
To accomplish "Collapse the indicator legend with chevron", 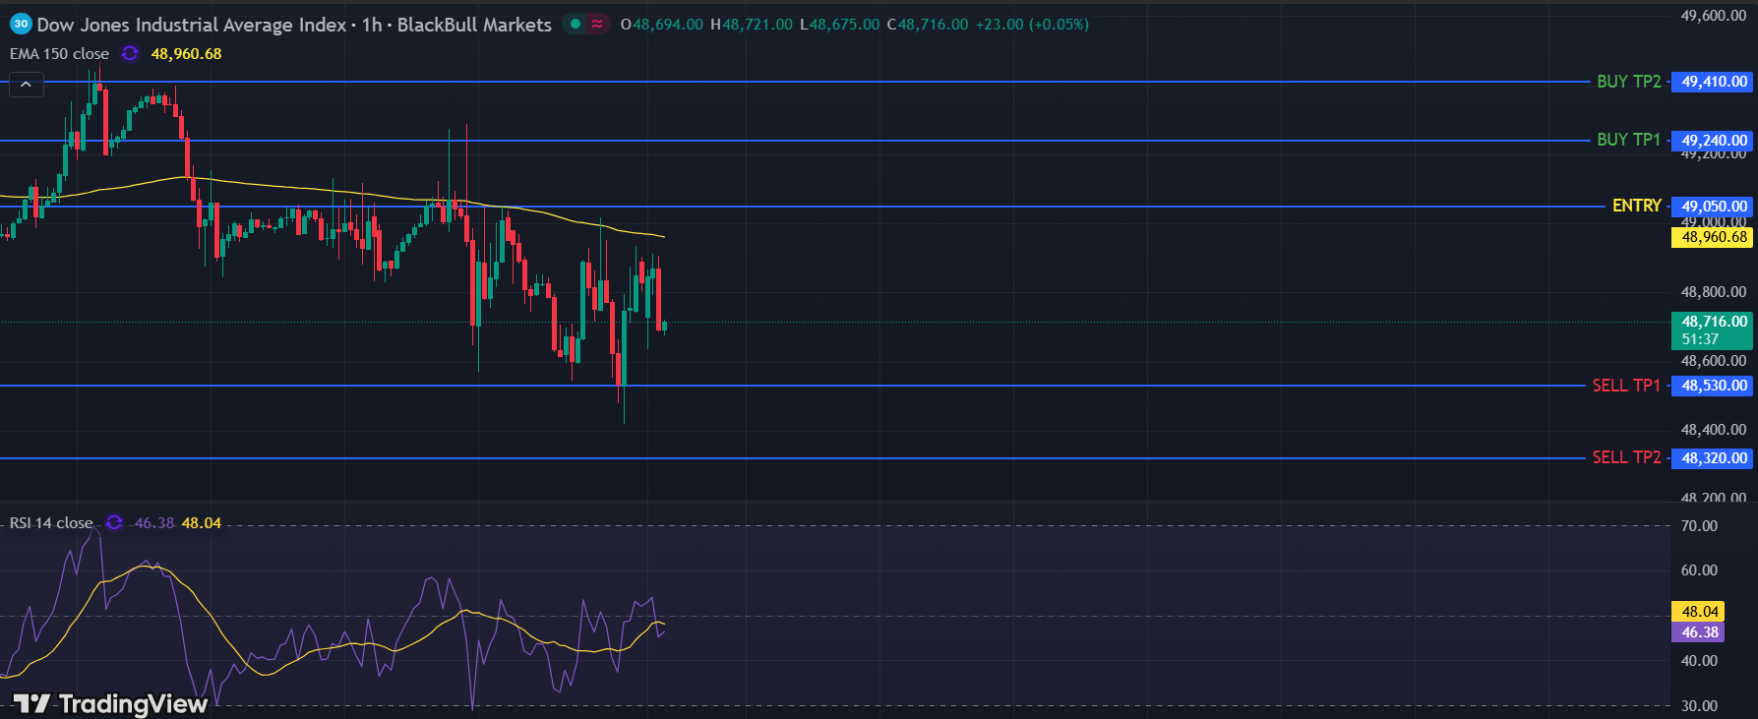I will [26, 85].
